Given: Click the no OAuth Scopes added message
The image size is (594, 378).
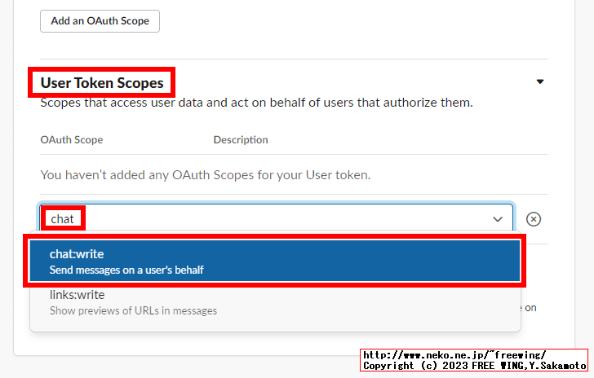Looking at the screenshot, I should 206,175.
